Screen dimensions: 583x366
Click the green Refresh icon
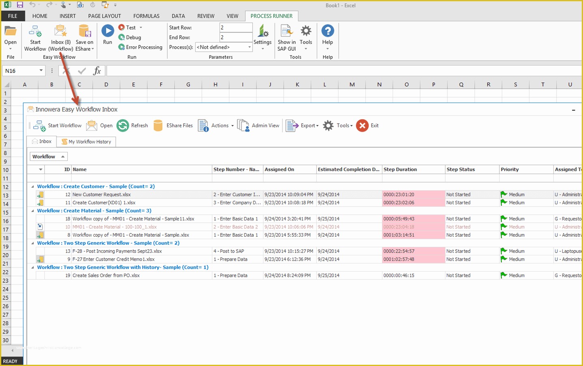coord(123,126)
